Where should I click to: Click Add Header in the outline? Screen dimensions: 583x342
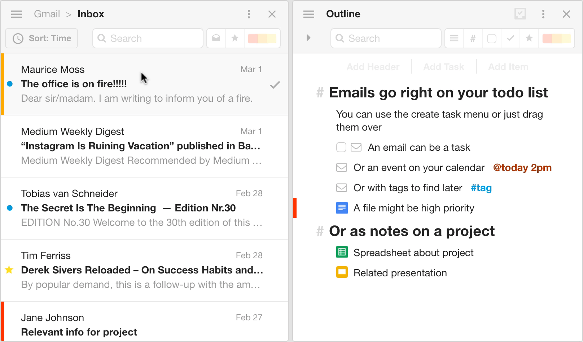click(x=373, y=67)
